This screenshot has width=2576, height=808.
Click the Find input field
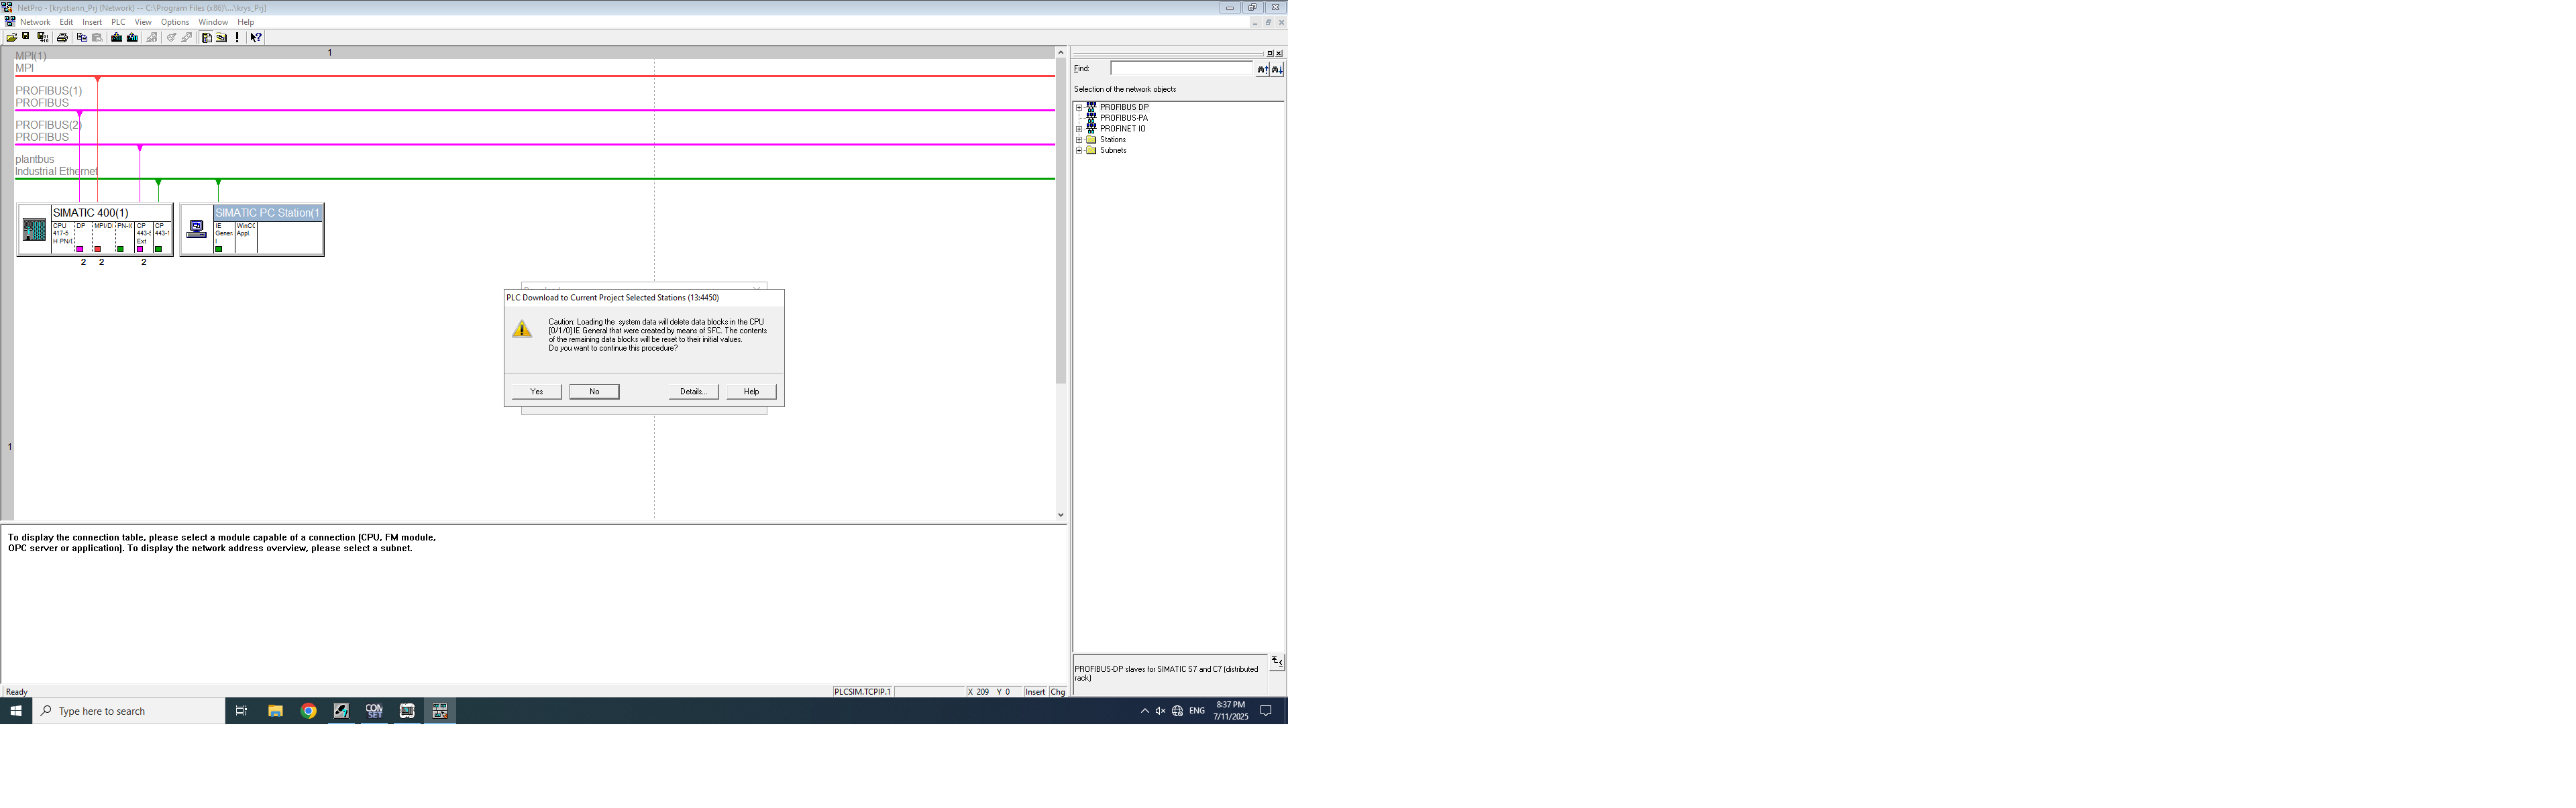[x=1181, y=69]
